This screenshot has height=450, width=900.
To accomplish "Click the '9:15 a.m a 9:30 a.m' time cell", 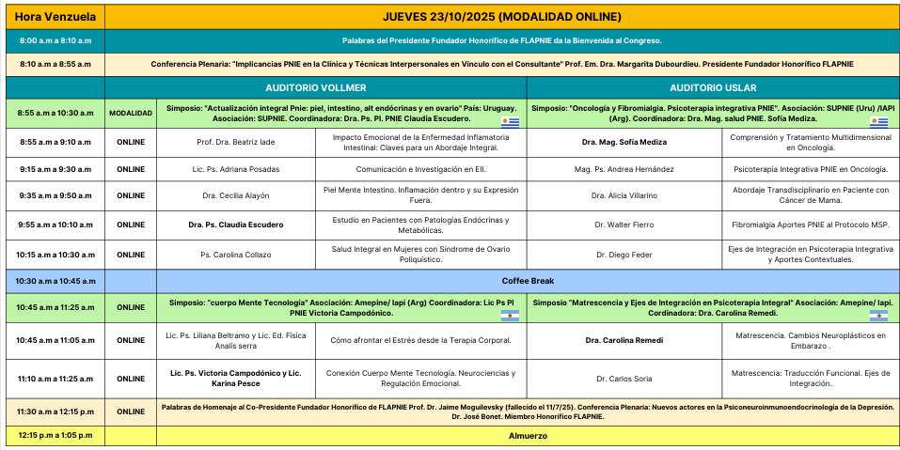I will (x=55, y=169).
